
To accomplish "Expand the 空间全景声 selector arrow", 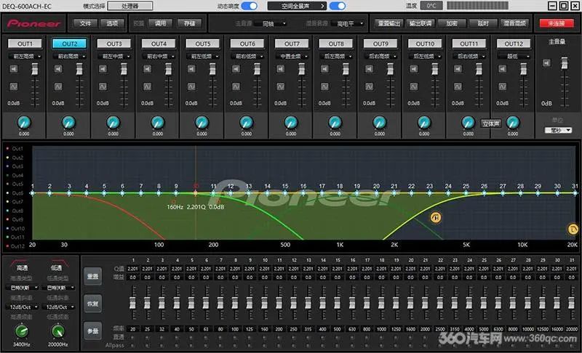I will tap(322, 6).
